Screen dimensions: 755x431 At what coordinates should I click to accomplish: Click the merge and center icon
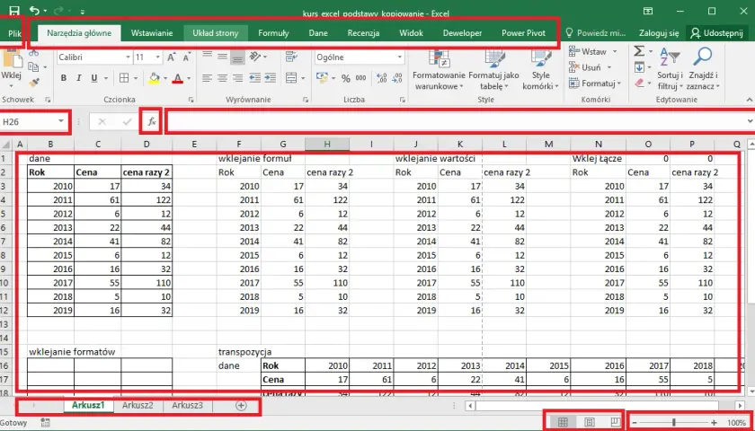[x=291, y=77]
